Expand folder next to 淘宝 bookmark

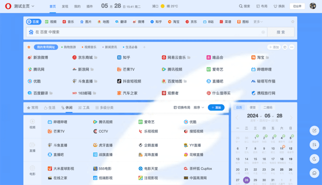267,57
